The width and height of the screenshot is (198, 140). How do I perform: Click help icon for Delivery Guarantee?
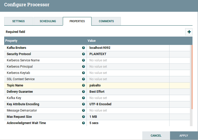pos(83,92)
